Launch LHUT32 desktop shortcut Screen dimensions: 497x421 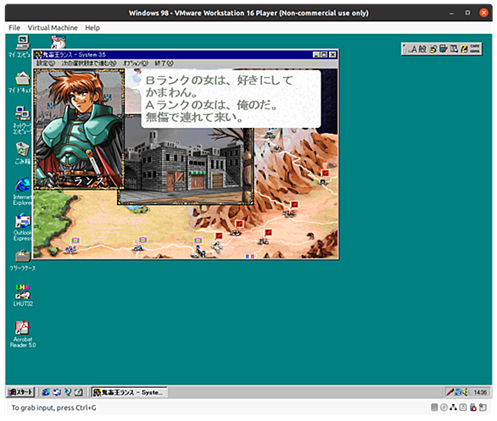(23, 292)
